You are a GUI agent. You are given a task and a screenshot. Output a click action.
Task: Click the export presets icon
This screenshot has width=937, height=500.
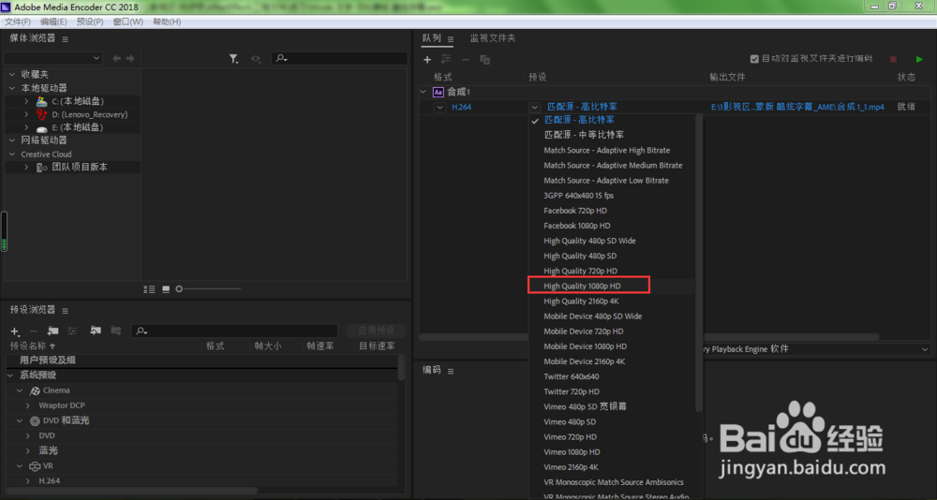116,331
